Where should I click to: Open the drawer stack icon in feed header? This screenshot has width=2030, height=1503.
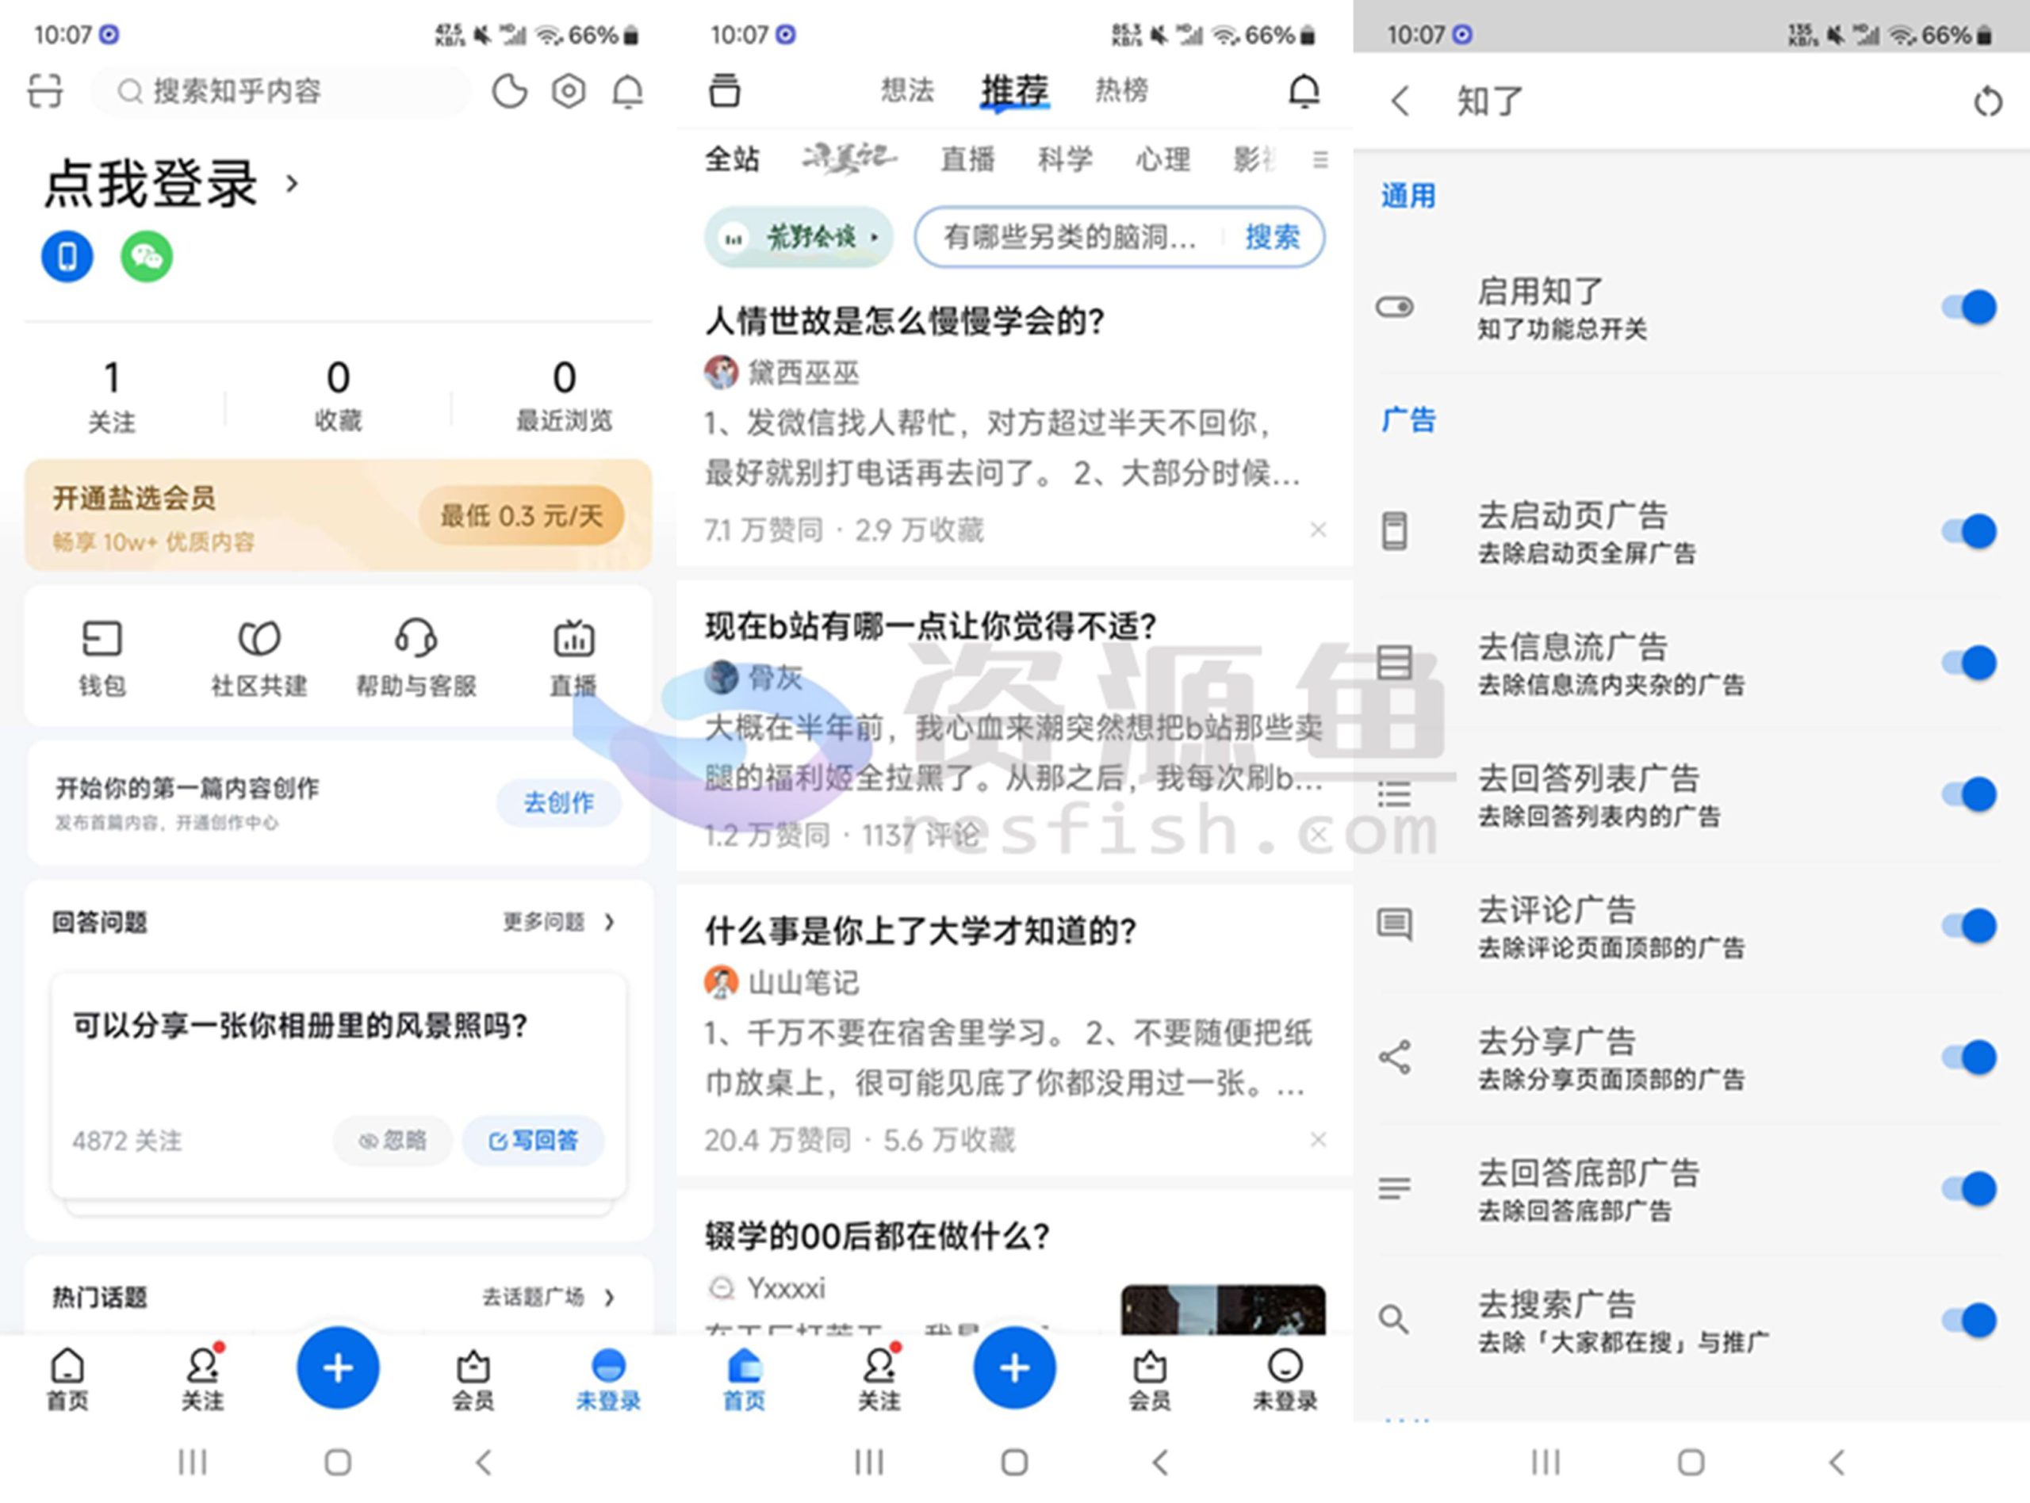(724, 90)
